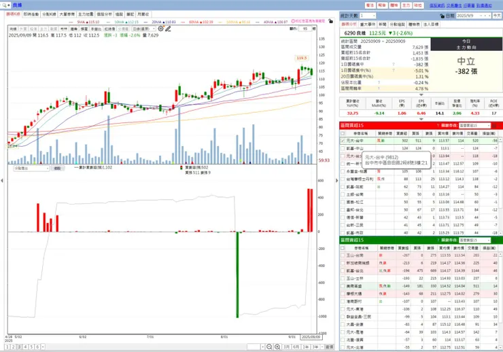Click the 追蹤 button in lower chart
Image resolution: width=503 pixels, height=352 pixels.
tap(57, 169)
